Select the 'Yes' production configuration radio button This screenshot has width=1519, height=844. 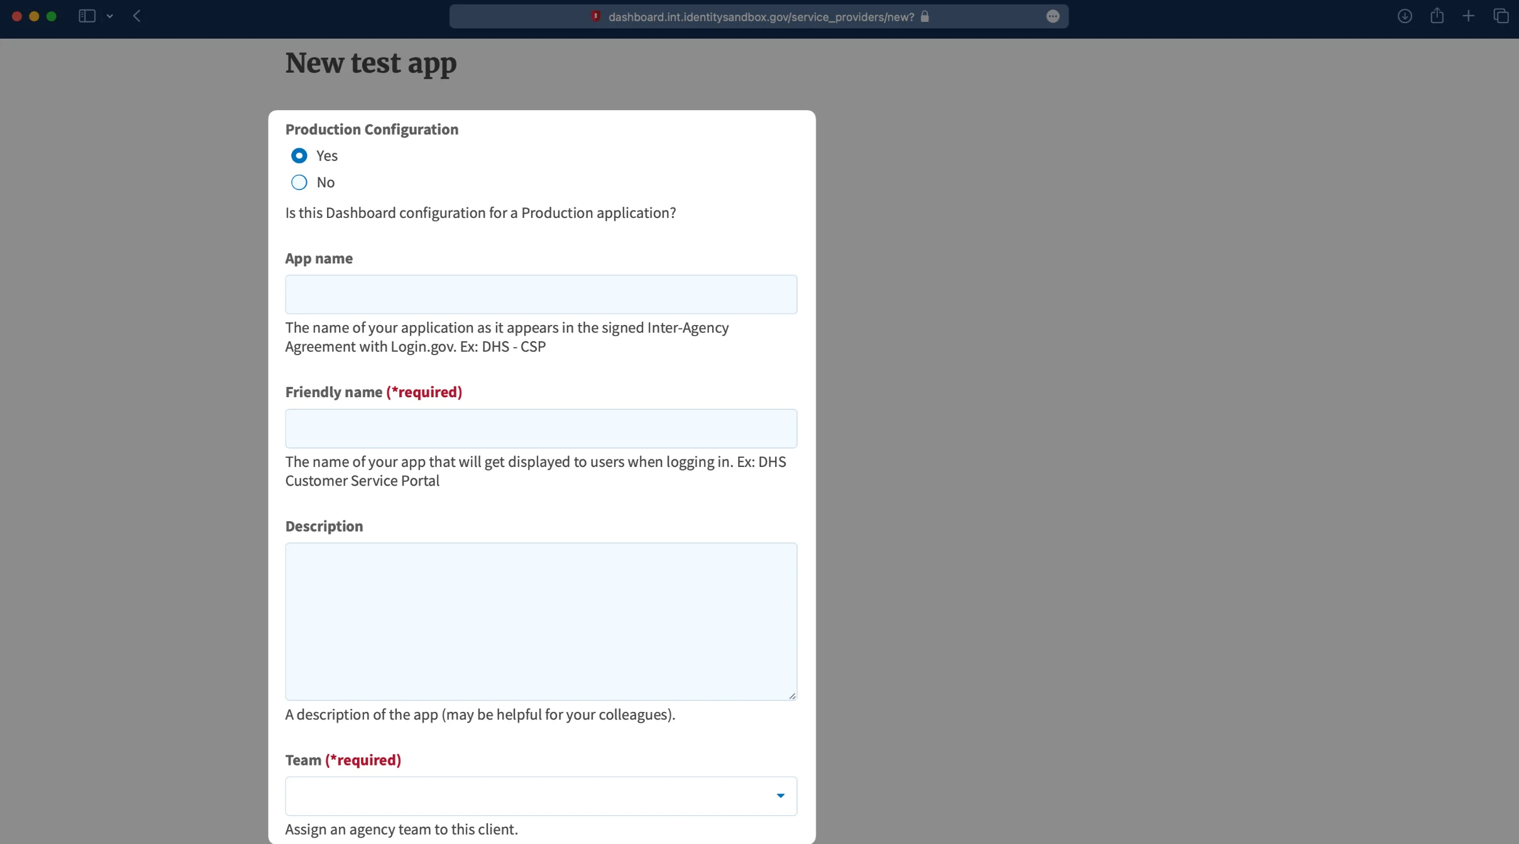point(298,155)
